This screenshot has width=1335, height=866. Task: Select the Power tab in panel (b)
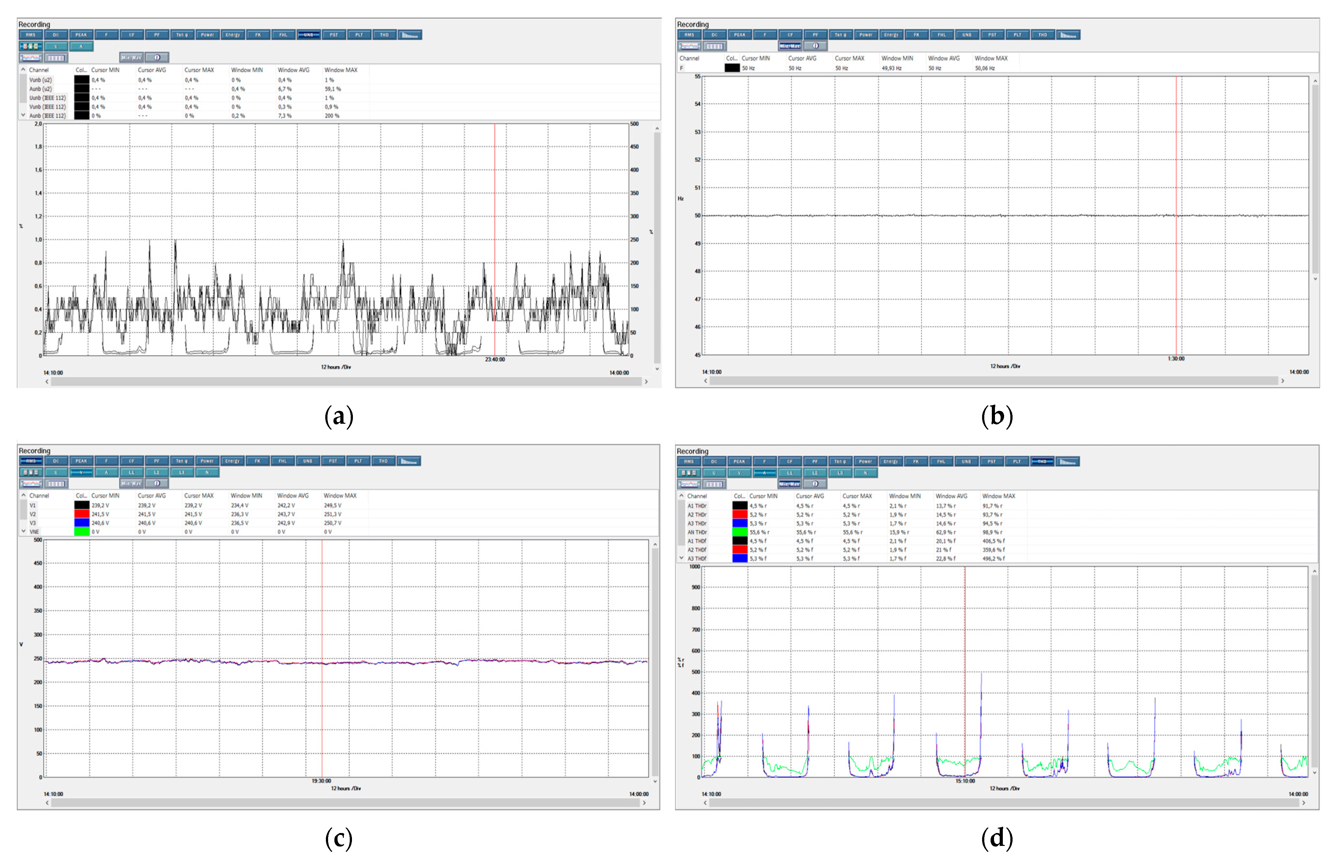(866, 35)
